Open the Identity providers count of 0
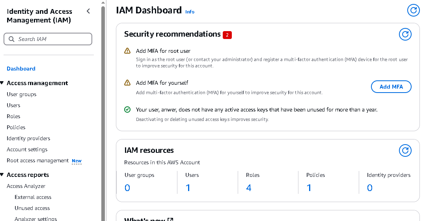 coord(370,188)
